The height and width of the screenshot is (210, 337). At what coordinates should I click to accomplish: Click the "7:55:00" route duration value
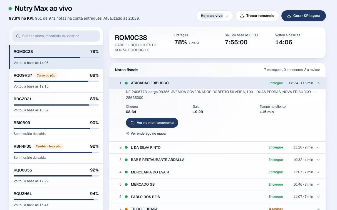236,42
